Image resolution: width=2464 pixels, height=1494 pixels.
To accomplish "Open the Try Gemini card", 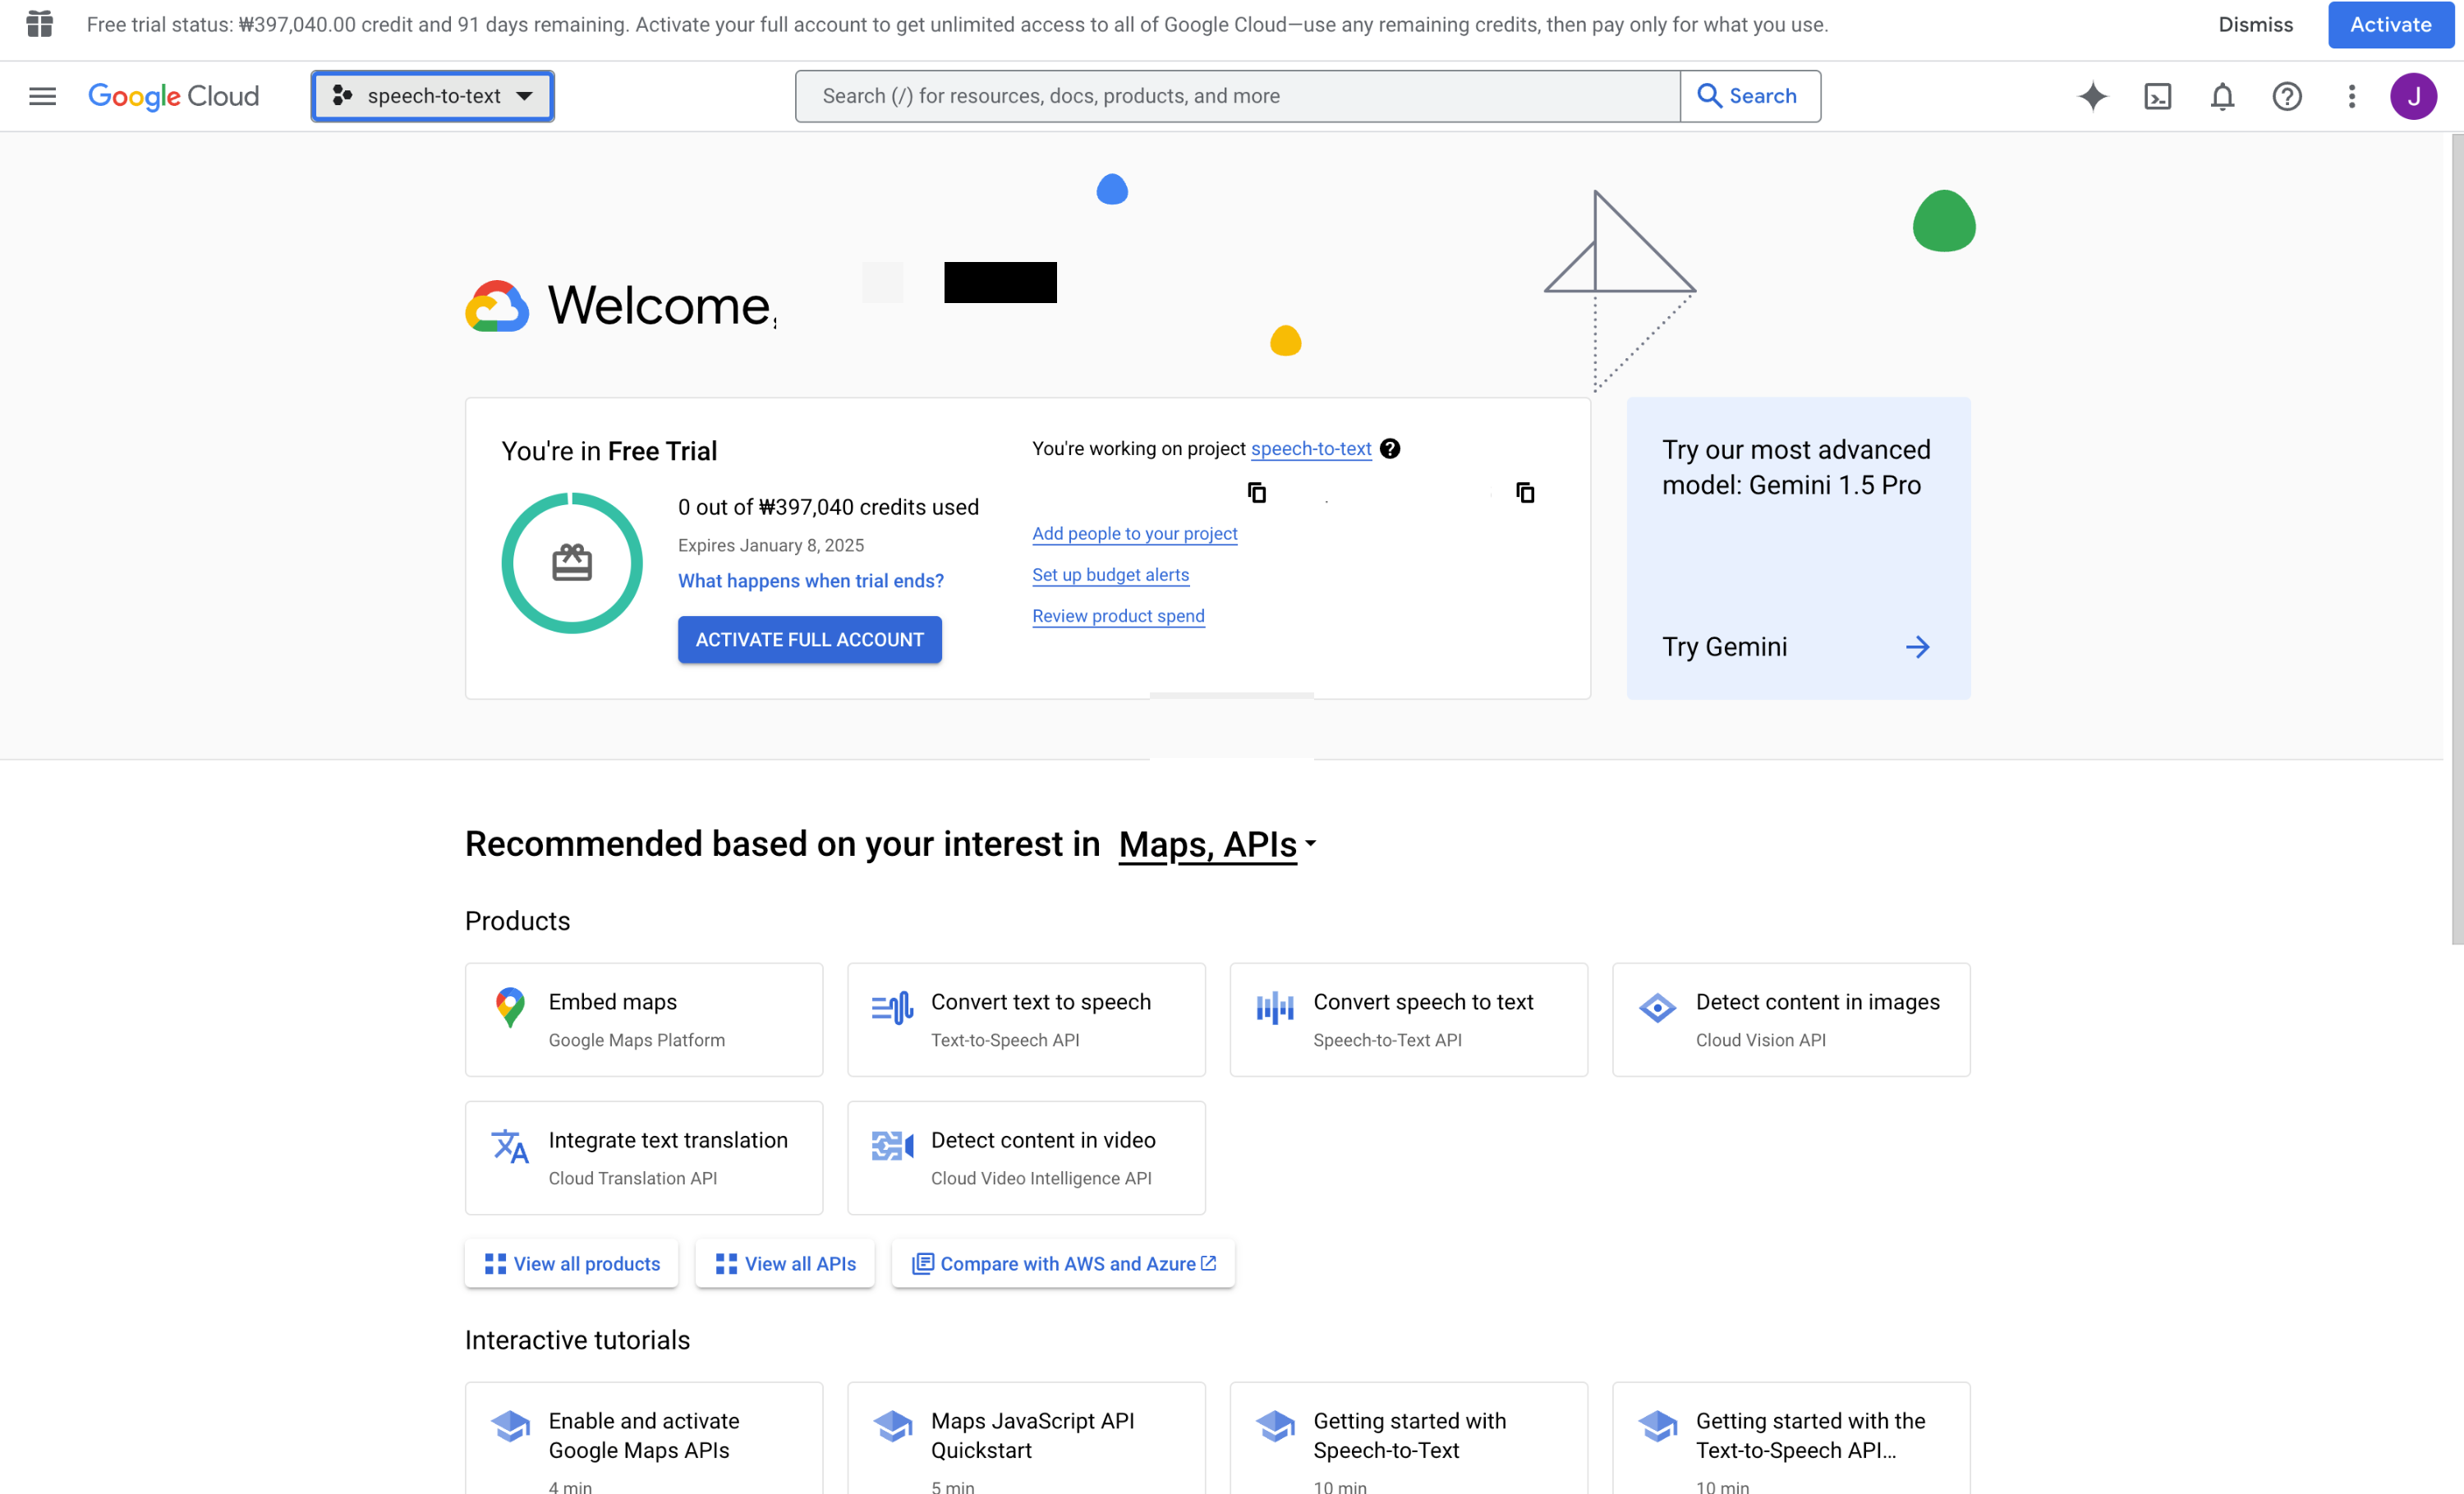I will [x=1798, y=548].
